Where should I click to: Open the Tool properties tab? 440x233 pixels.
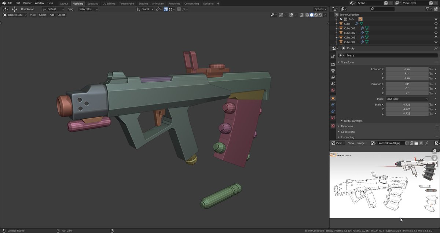click(x=333, y=56)
